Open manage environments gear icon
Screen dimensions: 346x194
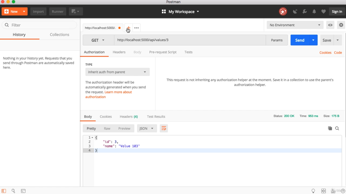click(x=341, y=25)
